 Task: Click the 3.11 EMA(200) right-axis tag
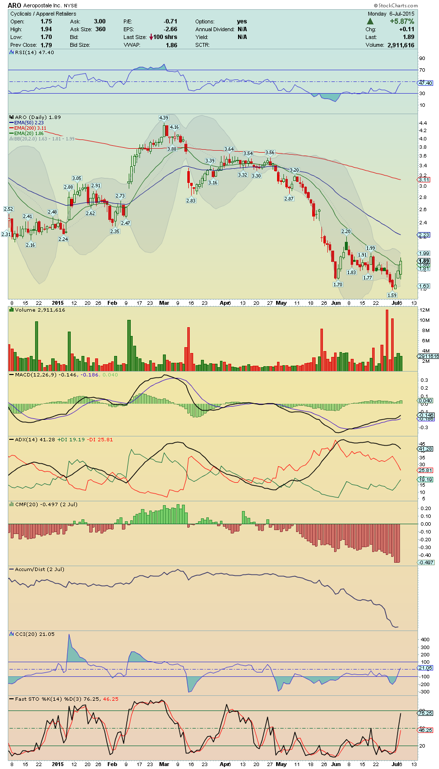pyautogui.click(x=424, y=179)
